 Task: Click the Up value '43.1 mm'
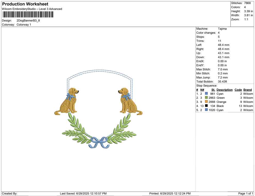pos(224,53)
